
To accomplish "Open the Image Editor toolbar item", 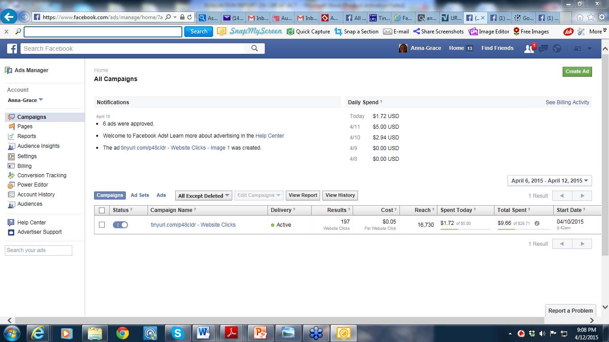I will click(489, 32).
